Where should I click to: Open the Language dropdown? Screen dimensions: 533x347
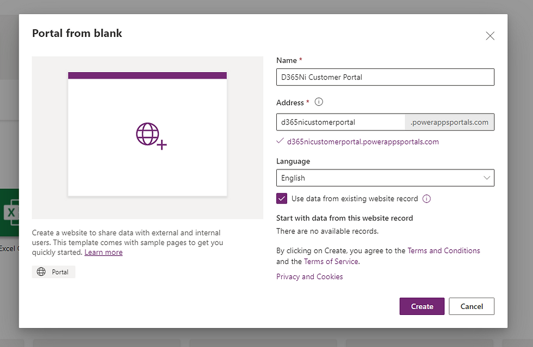point(385,178)
